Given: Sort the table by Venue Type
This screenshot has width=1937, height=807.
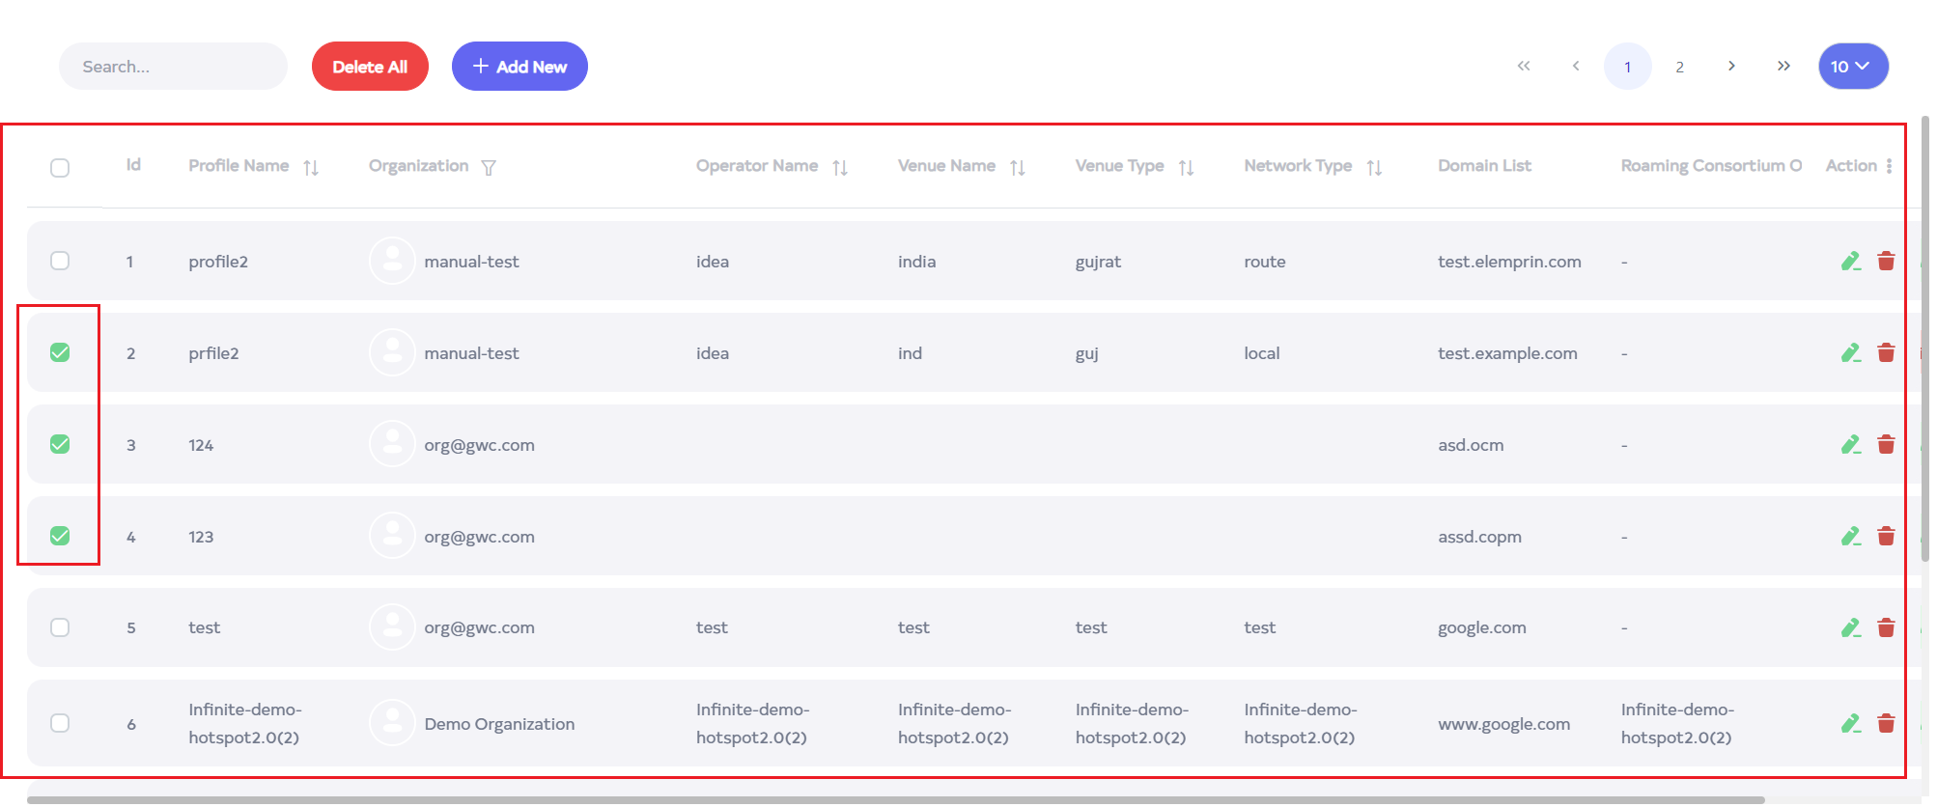Looking at the screenshot, I should coord(1187,168).
